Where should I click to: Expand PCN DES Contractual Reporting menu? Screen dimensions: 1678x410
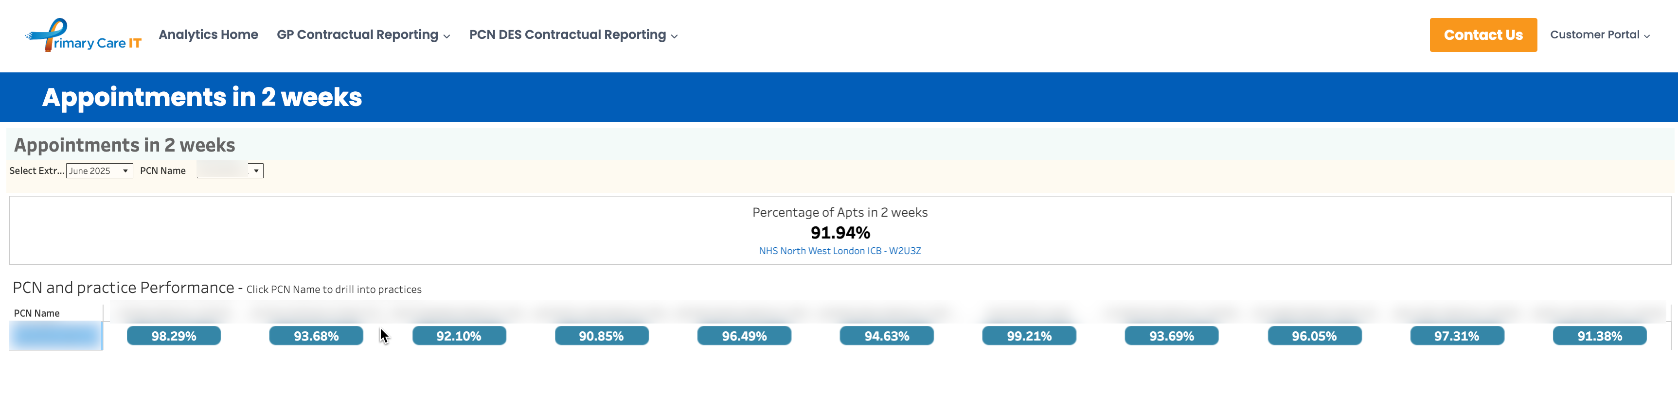point(572,34)
